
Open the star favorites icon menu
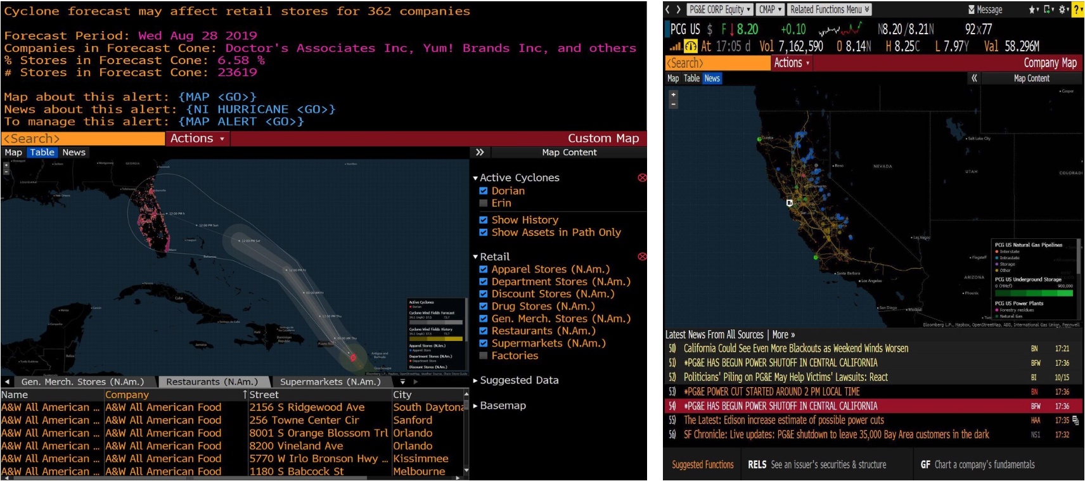coord(1034,10)
